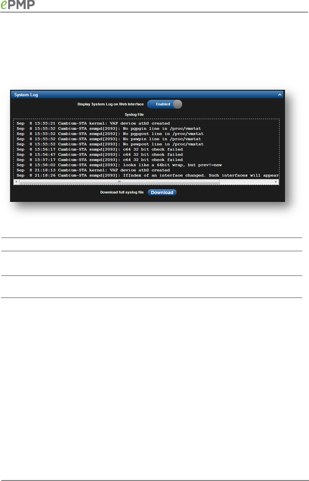Select log line No pgpgin line in /proc/vmstat

tap(109, 129)
